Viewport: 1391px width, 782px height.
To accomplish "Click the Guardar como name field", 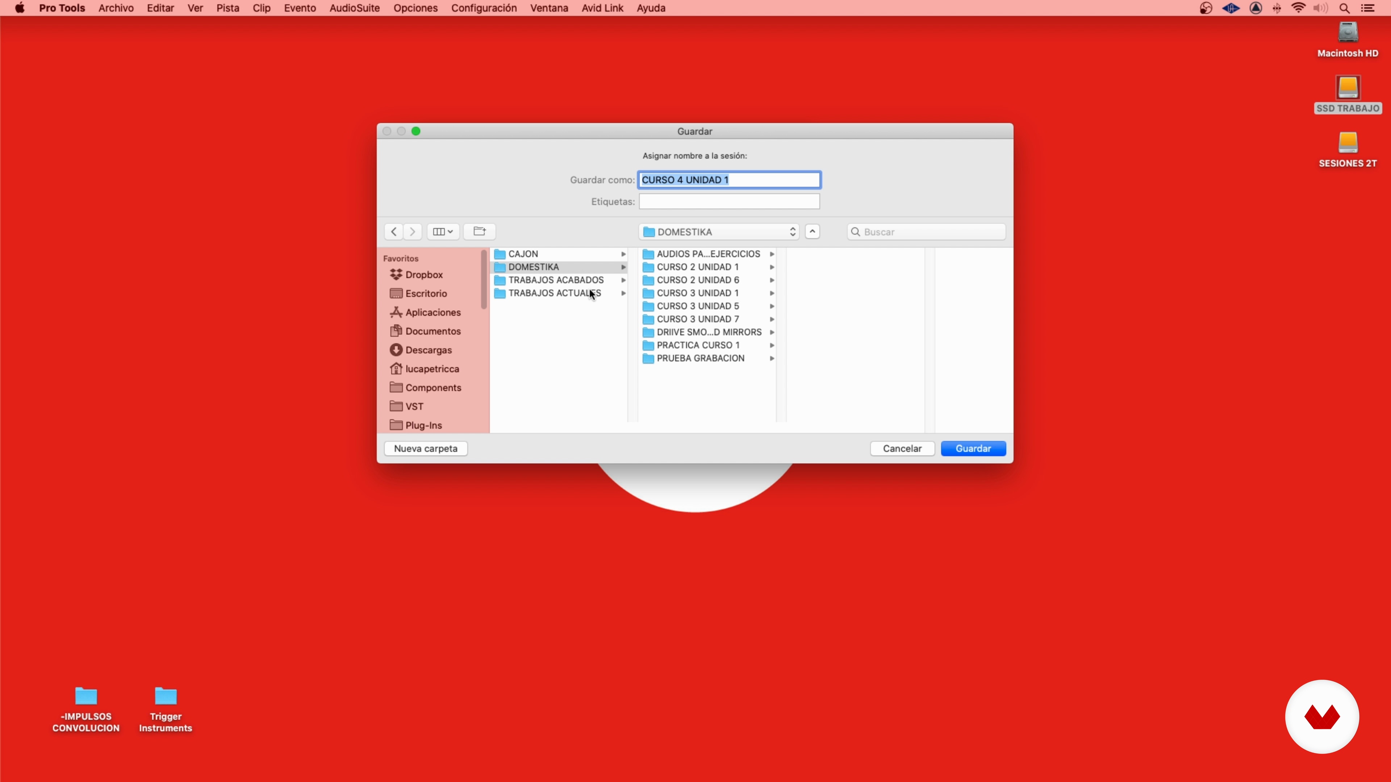I will point(729,180).
